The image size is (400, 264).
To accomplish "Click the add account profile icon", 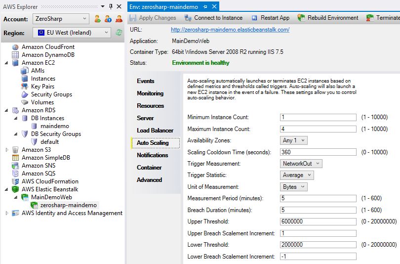I will click(97, 19).
